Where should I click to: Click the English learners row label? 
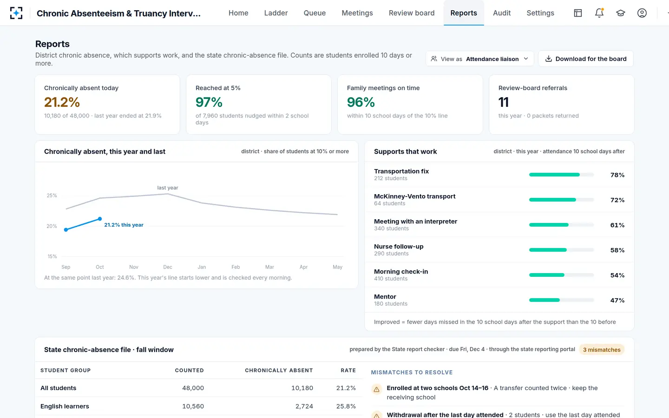[x=65, y=406]
